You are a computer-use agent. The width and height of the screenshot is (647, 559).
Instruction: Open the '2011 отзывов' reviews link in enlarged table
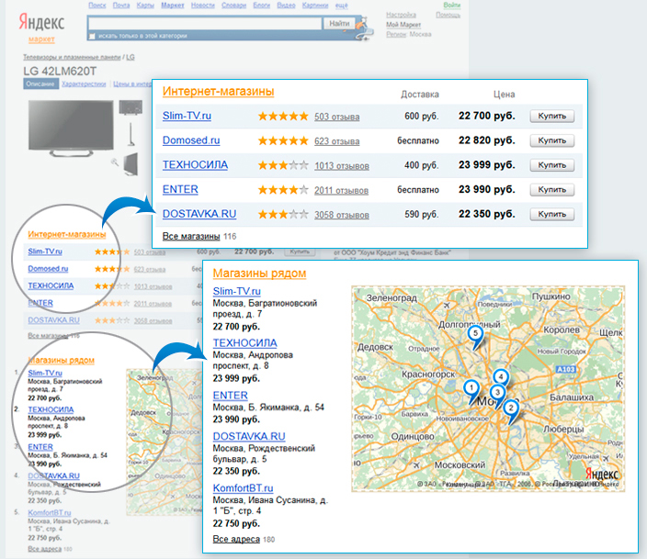click(341, 190)
